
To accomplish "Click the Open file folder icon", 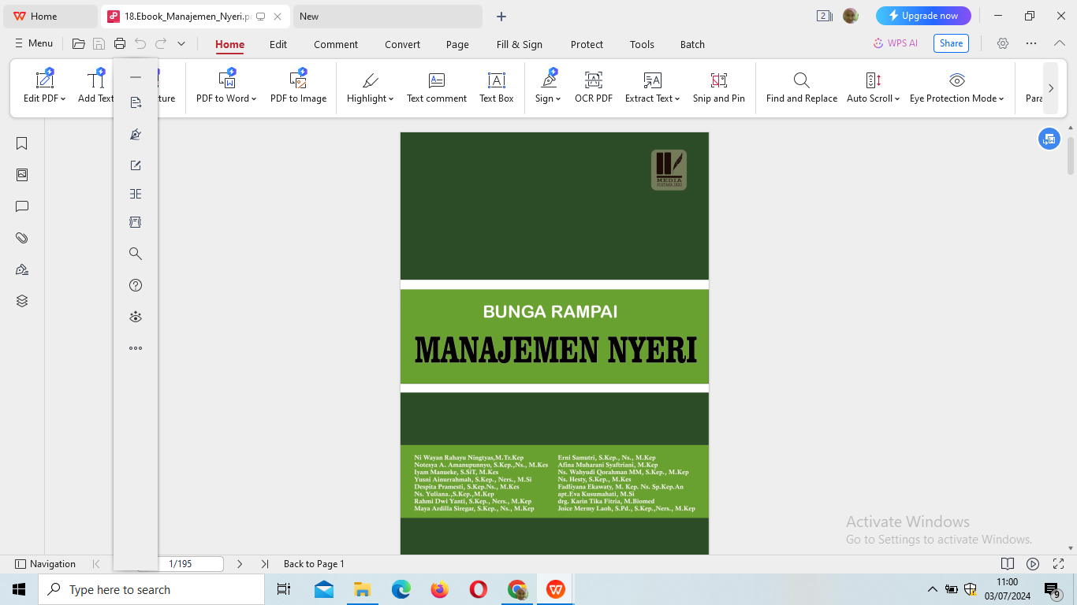I will 79,44.
